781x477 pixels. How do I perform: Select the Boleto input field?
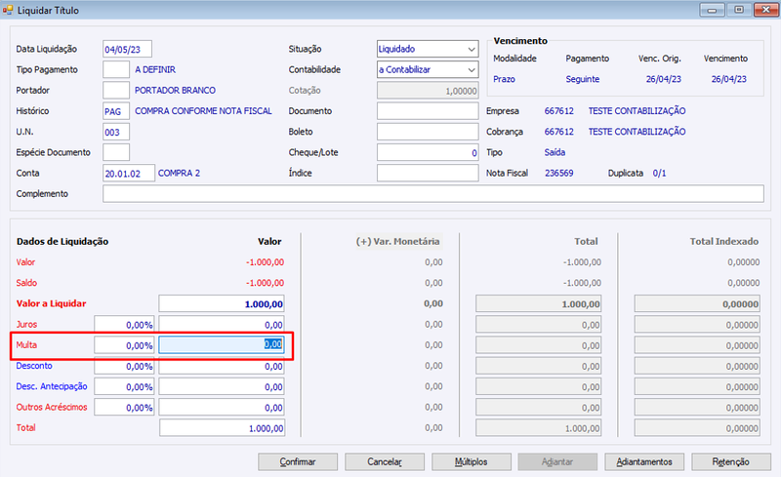pos(428,132)
